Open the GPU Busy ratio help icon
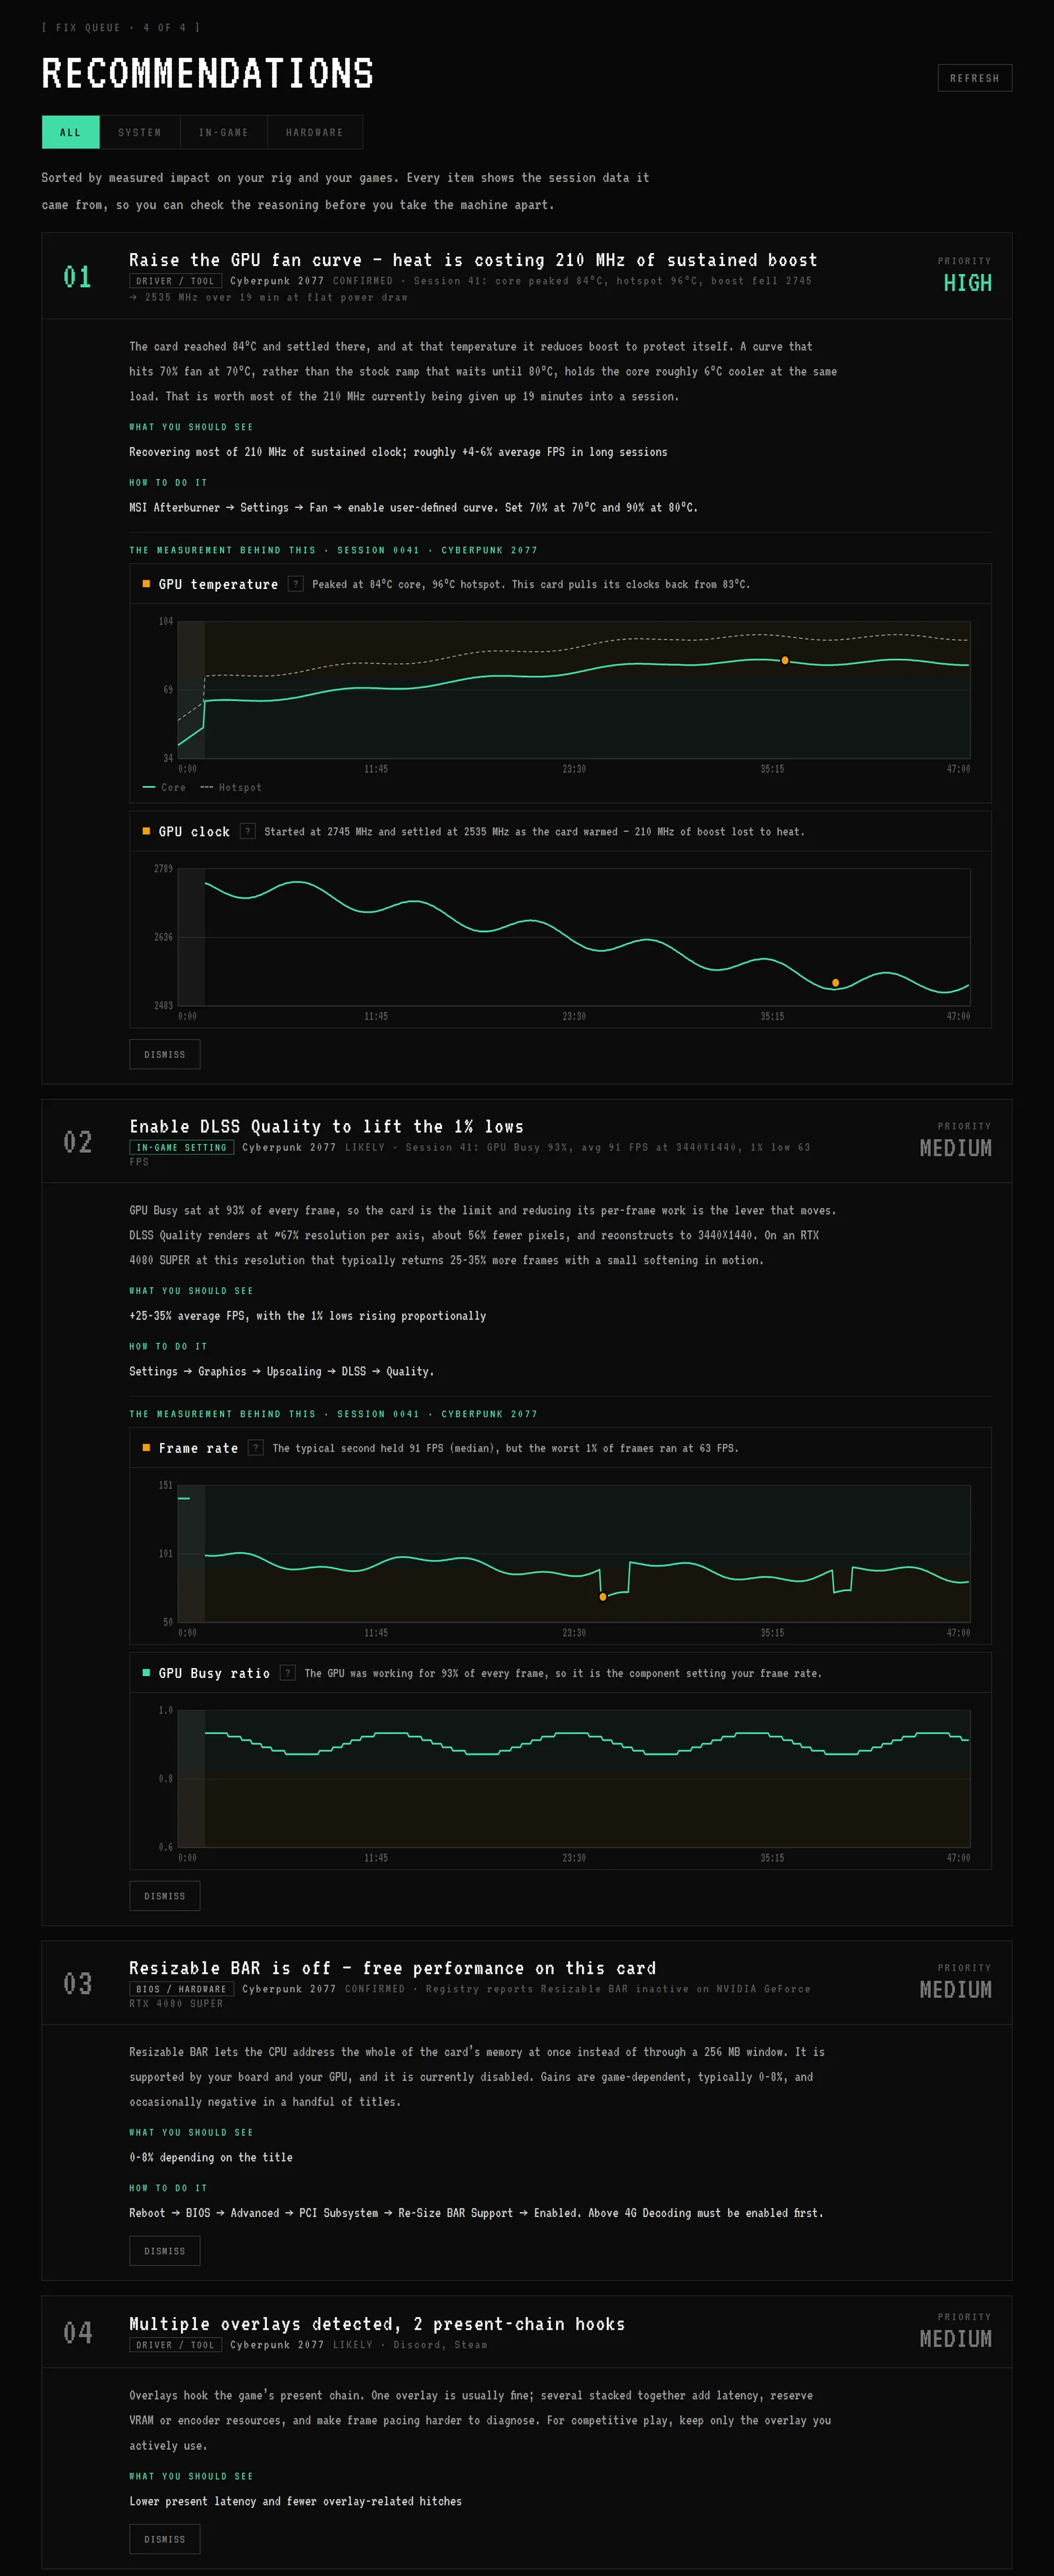This screenshot has width=1054, height=2576. point(288,1673)
